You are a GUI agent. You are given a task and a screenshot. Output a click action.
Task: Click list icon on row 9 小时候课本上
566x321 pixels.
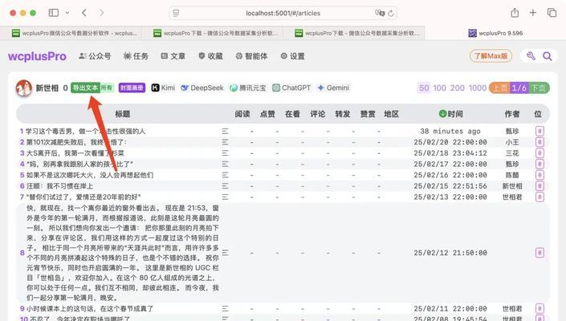pos(226,309)
